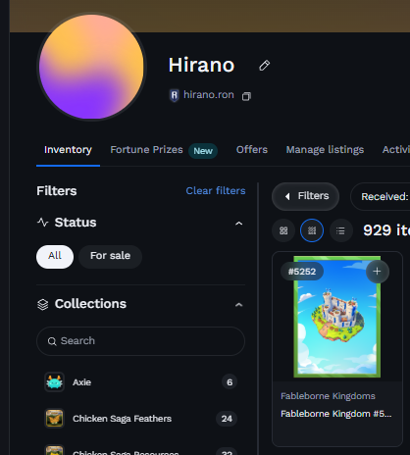
Task: Click the Hirano profile name
Action: [x=201, y=65]
